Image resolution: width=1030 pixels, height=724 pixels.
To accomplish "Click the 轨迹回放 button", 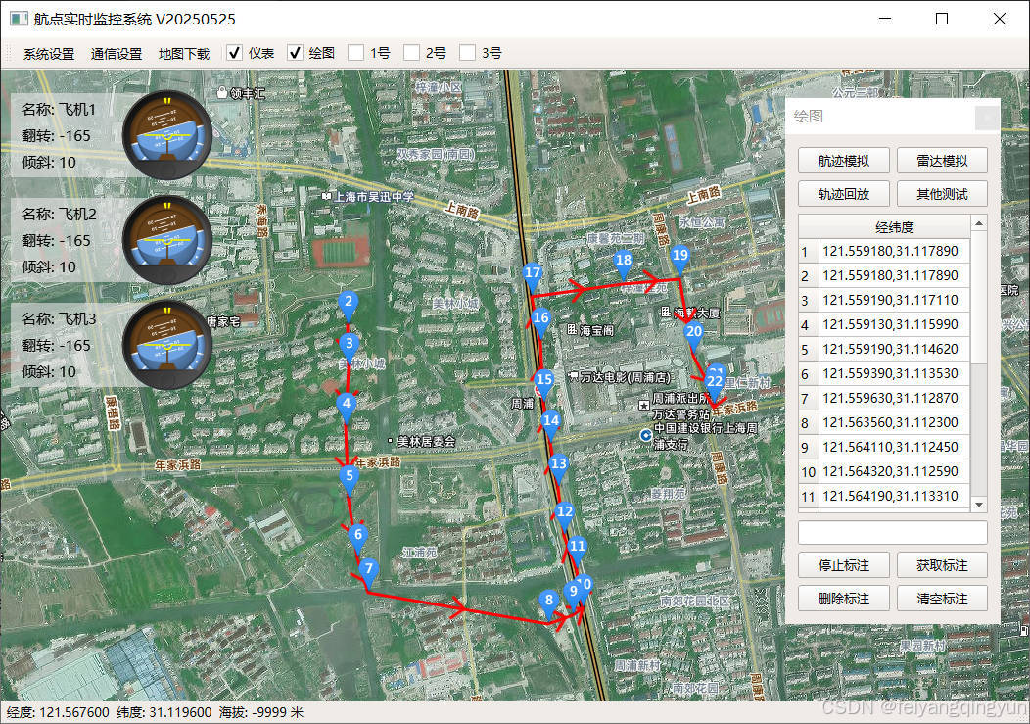I will (x=843, y=194).
